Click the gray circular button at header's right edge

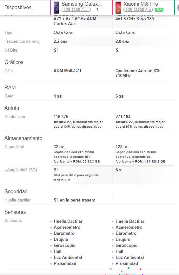coord(178,8)
